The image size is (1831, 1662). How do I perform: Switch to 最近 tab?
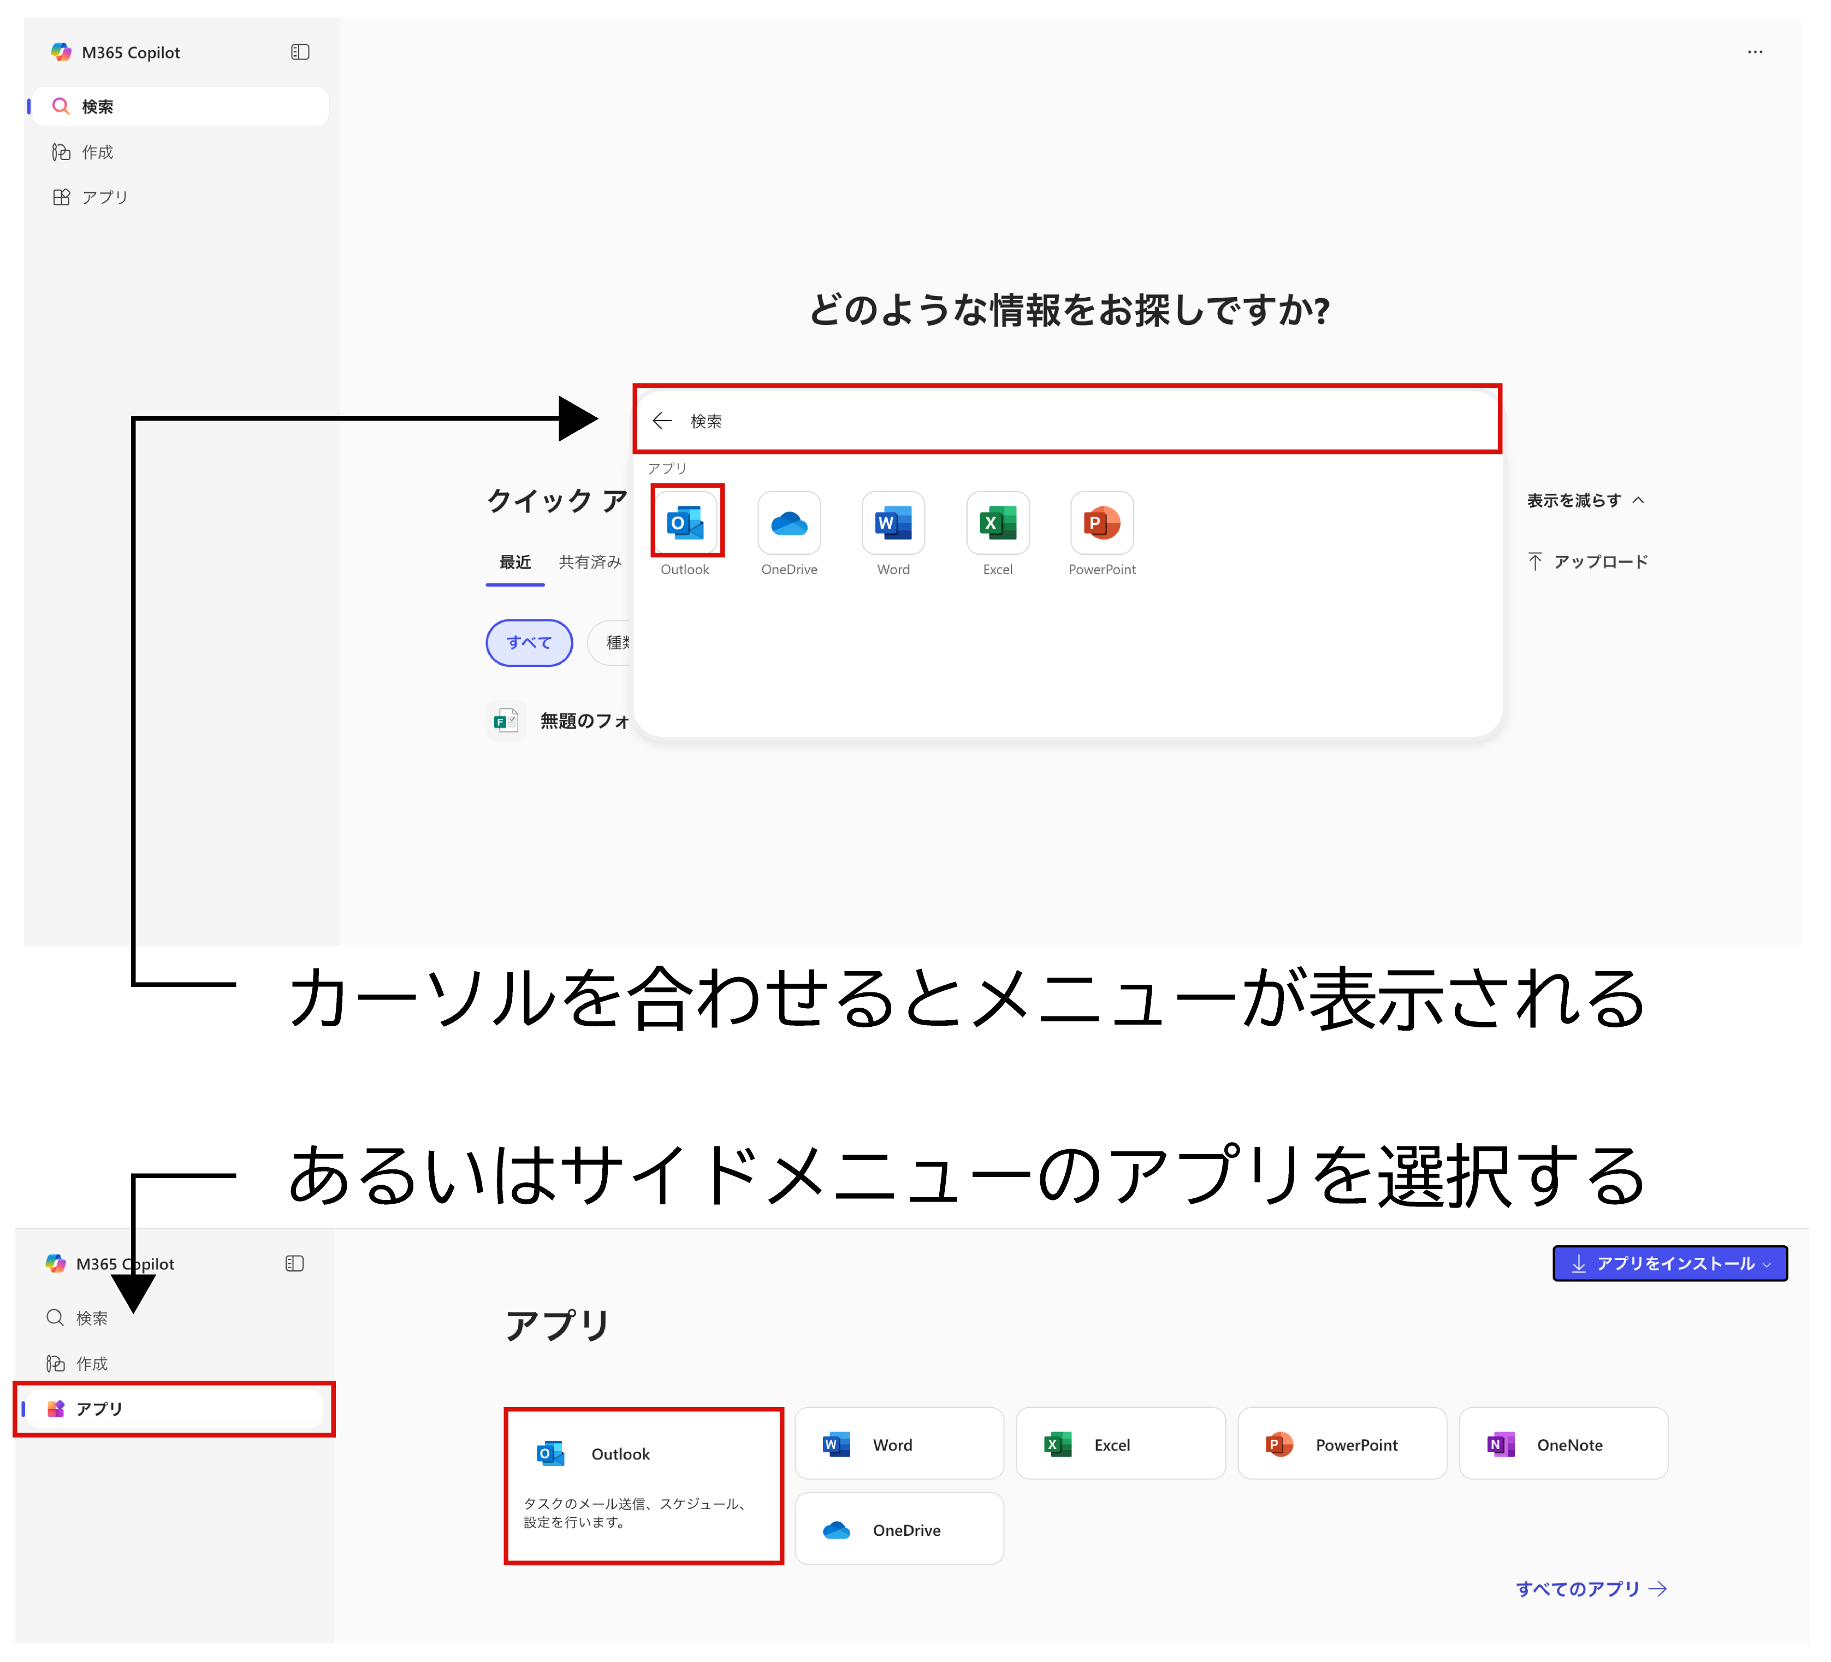[x=515, y=562]
